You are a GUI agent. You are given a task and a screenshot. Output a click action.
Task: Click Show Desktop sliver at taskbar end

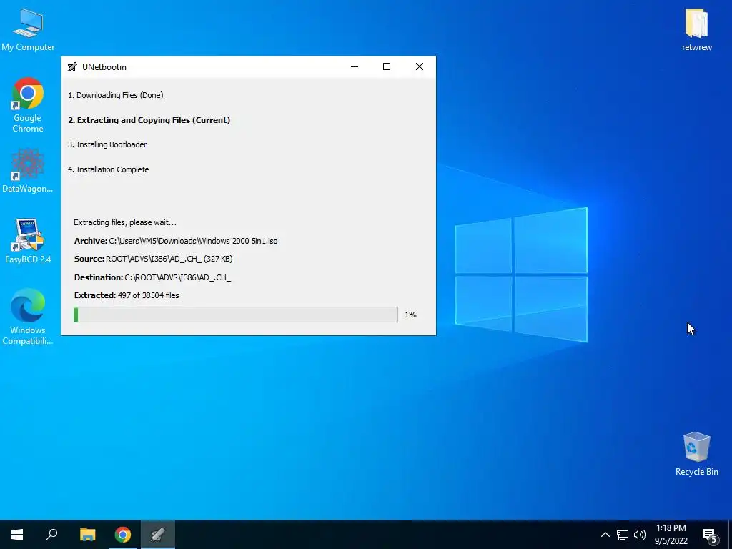click(730, 535)
